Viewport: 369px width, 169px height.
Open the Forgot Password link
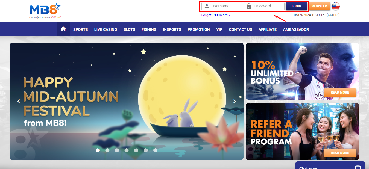click(216, 15)
